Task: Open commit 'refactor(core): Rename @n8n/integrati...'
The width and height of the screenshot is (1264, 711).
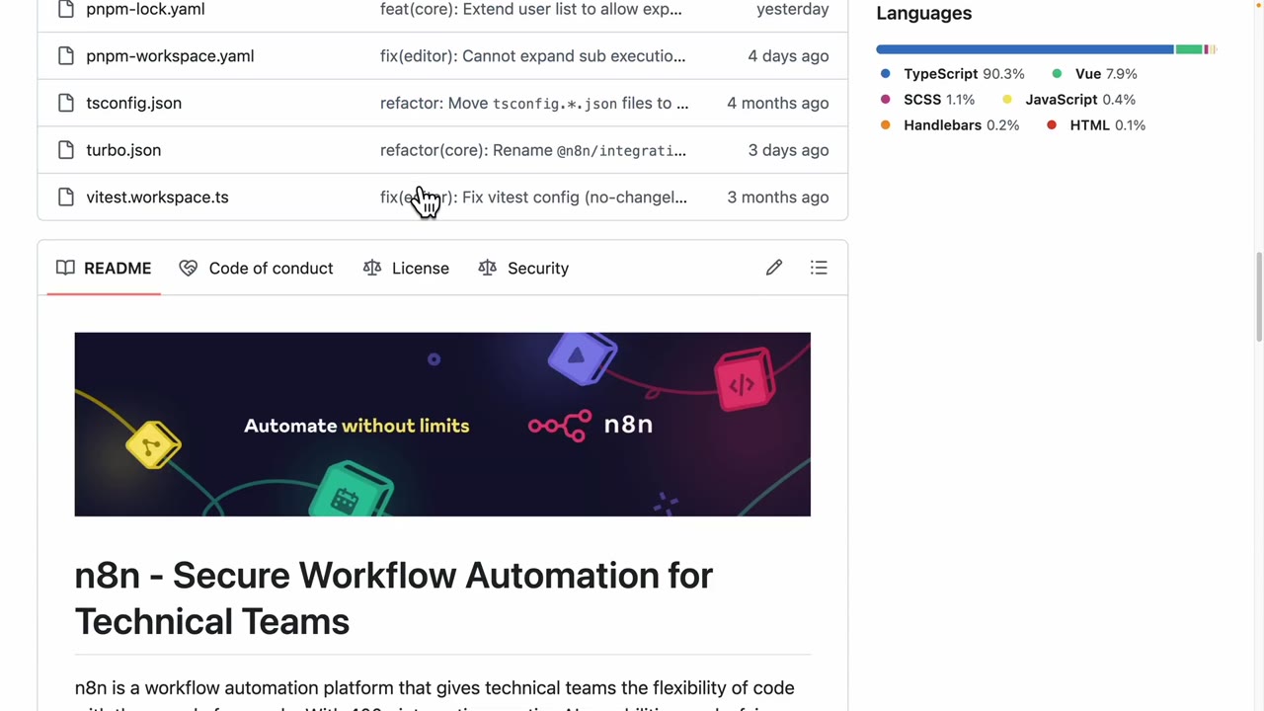Action: pyautogui.click(x=533, y=150)
